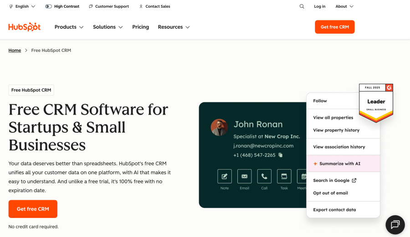Click the Home breadcrumb link

[15, 50]
